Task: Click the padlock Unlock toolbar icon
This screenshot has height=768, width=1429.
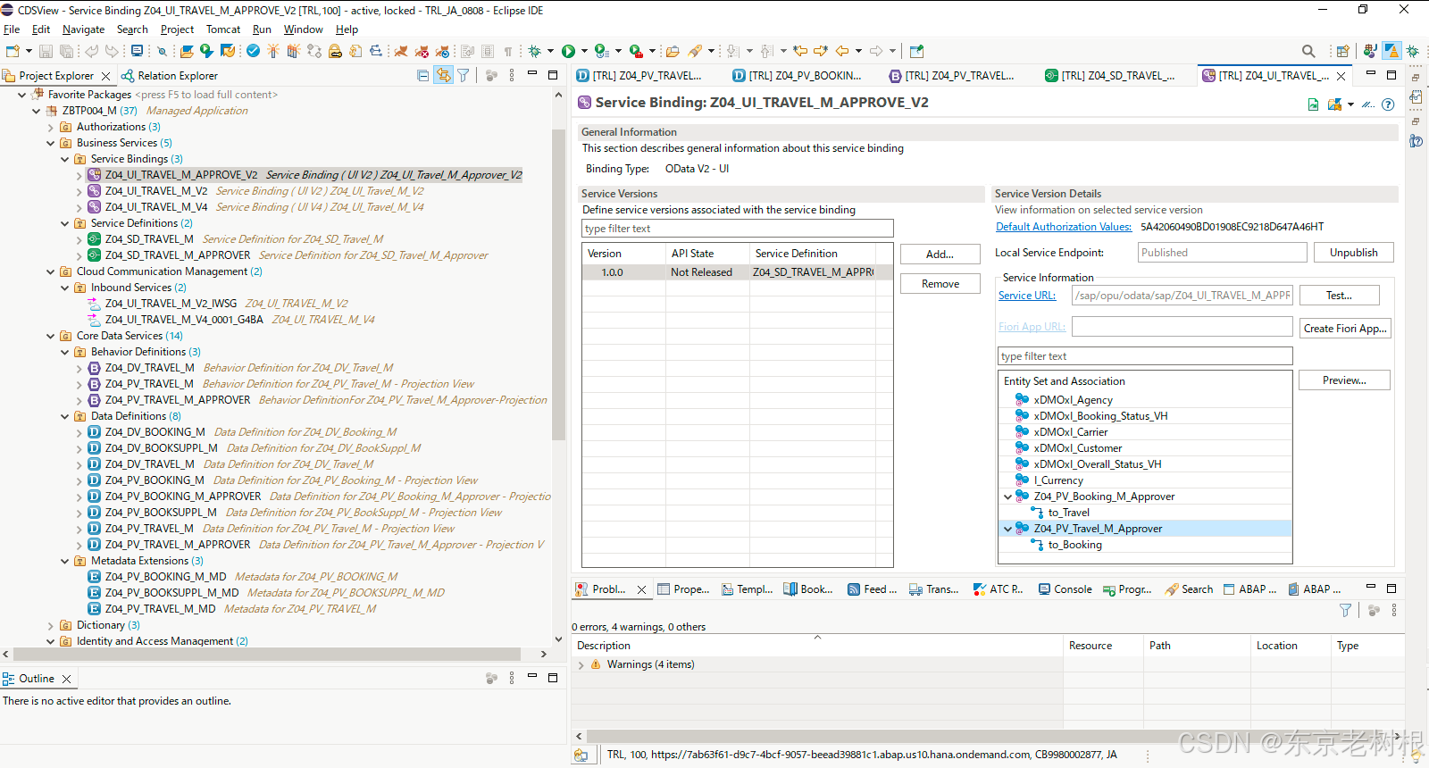Action: 335,51
